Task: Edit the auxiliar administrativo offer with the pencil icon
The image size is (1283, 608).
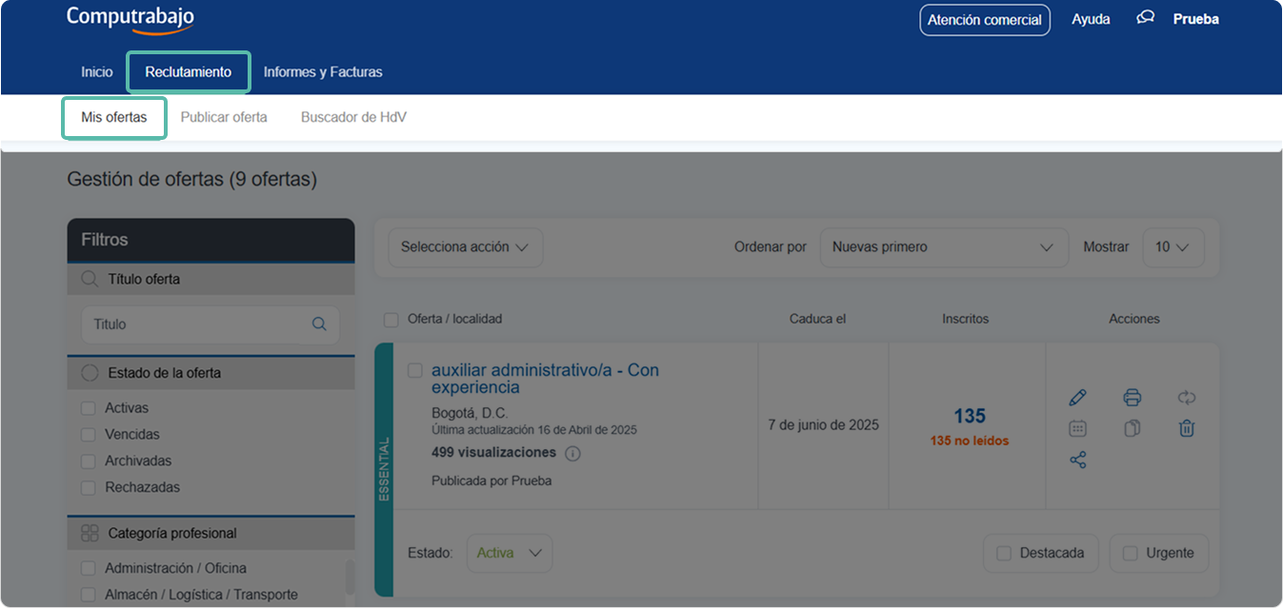Action: click(x=1077, y=397)
